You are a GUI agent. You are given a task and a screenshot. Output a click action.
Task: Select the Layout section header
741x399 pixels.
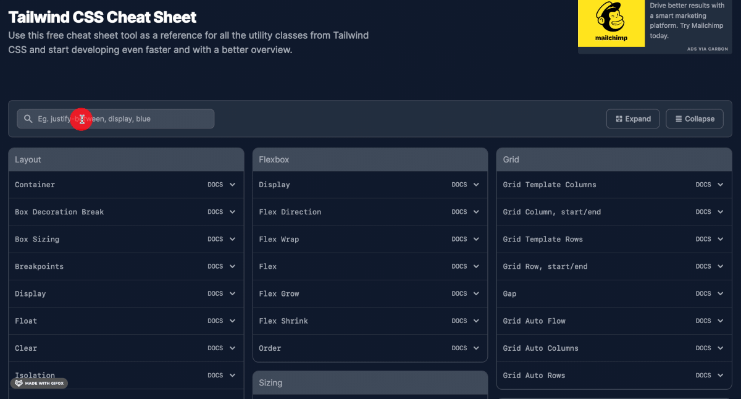click(126, 159)
